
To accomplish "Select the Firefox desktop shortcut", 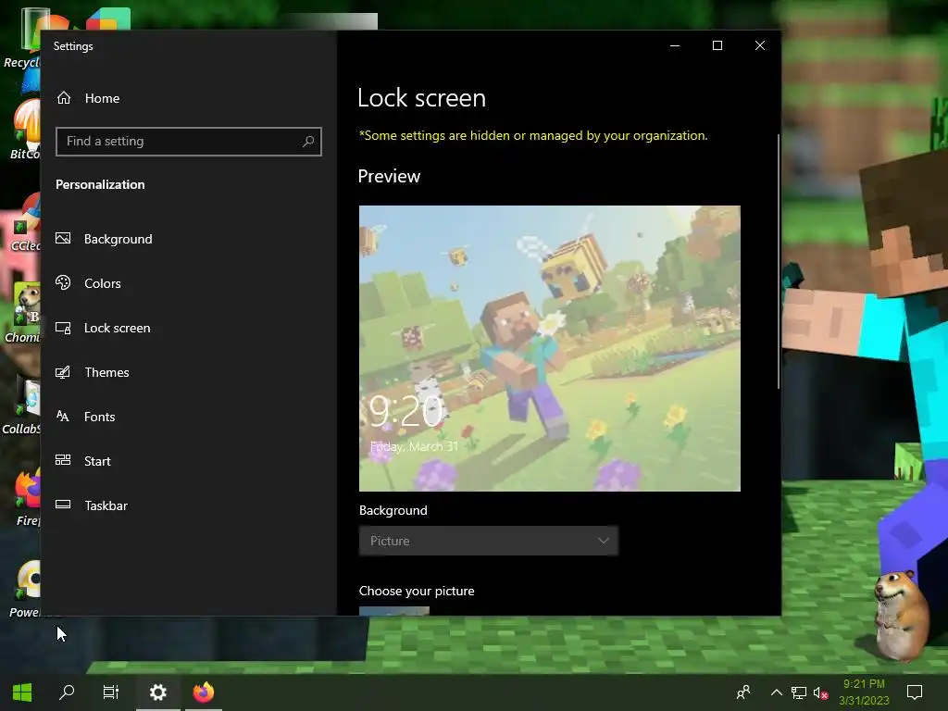I will 27,498.
